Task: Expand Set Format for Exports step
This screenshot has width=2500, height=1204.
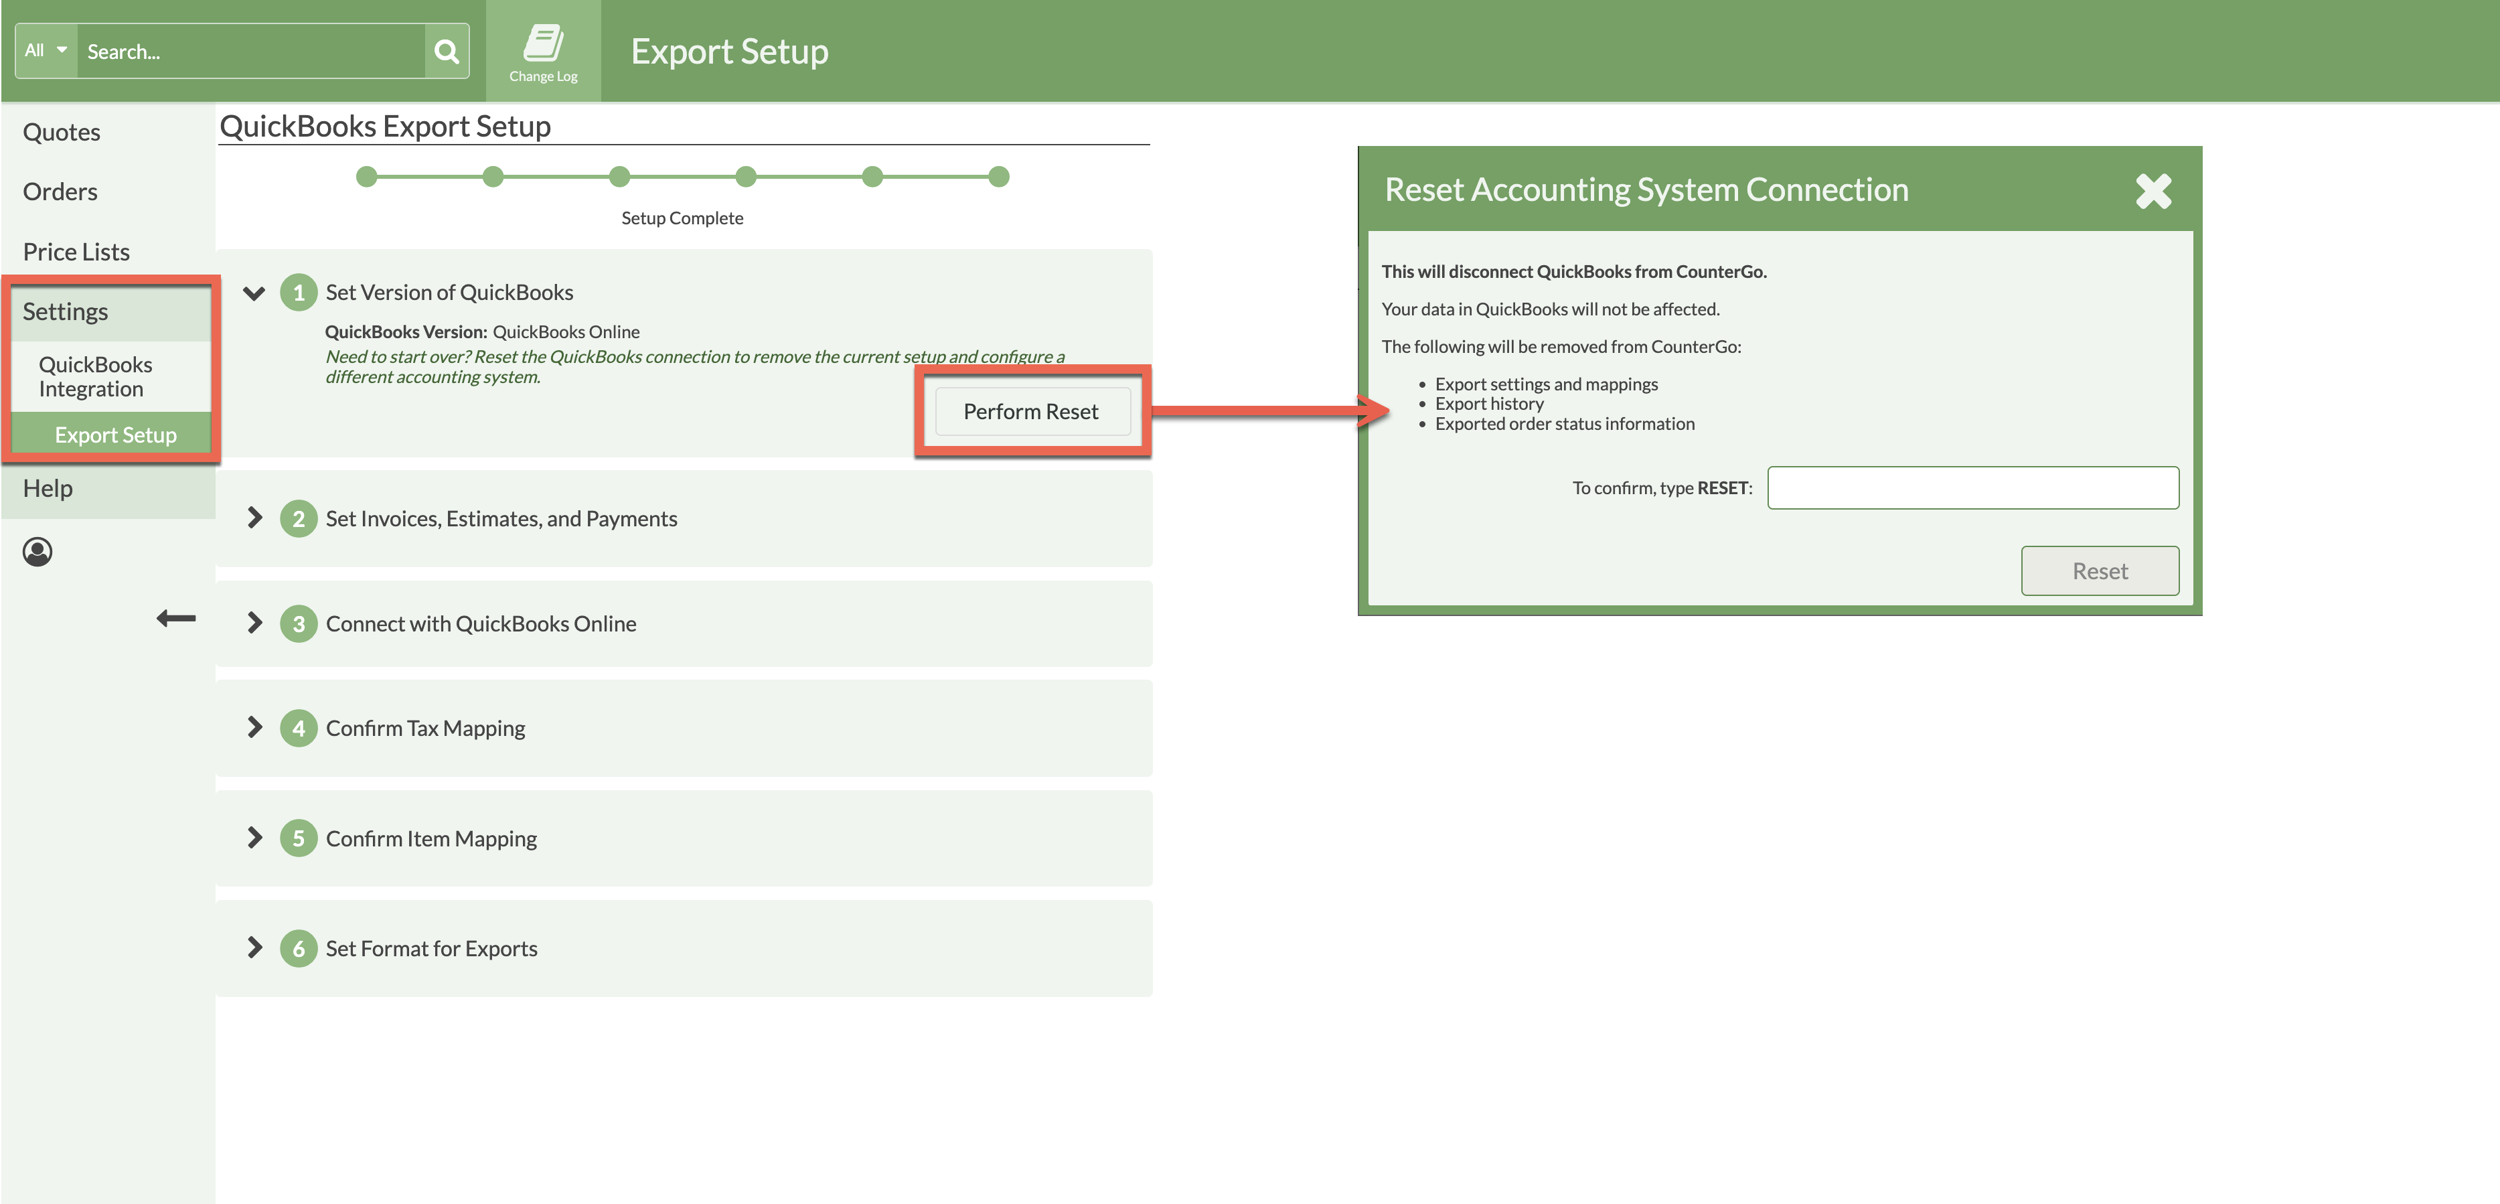Action: [254, 948]
